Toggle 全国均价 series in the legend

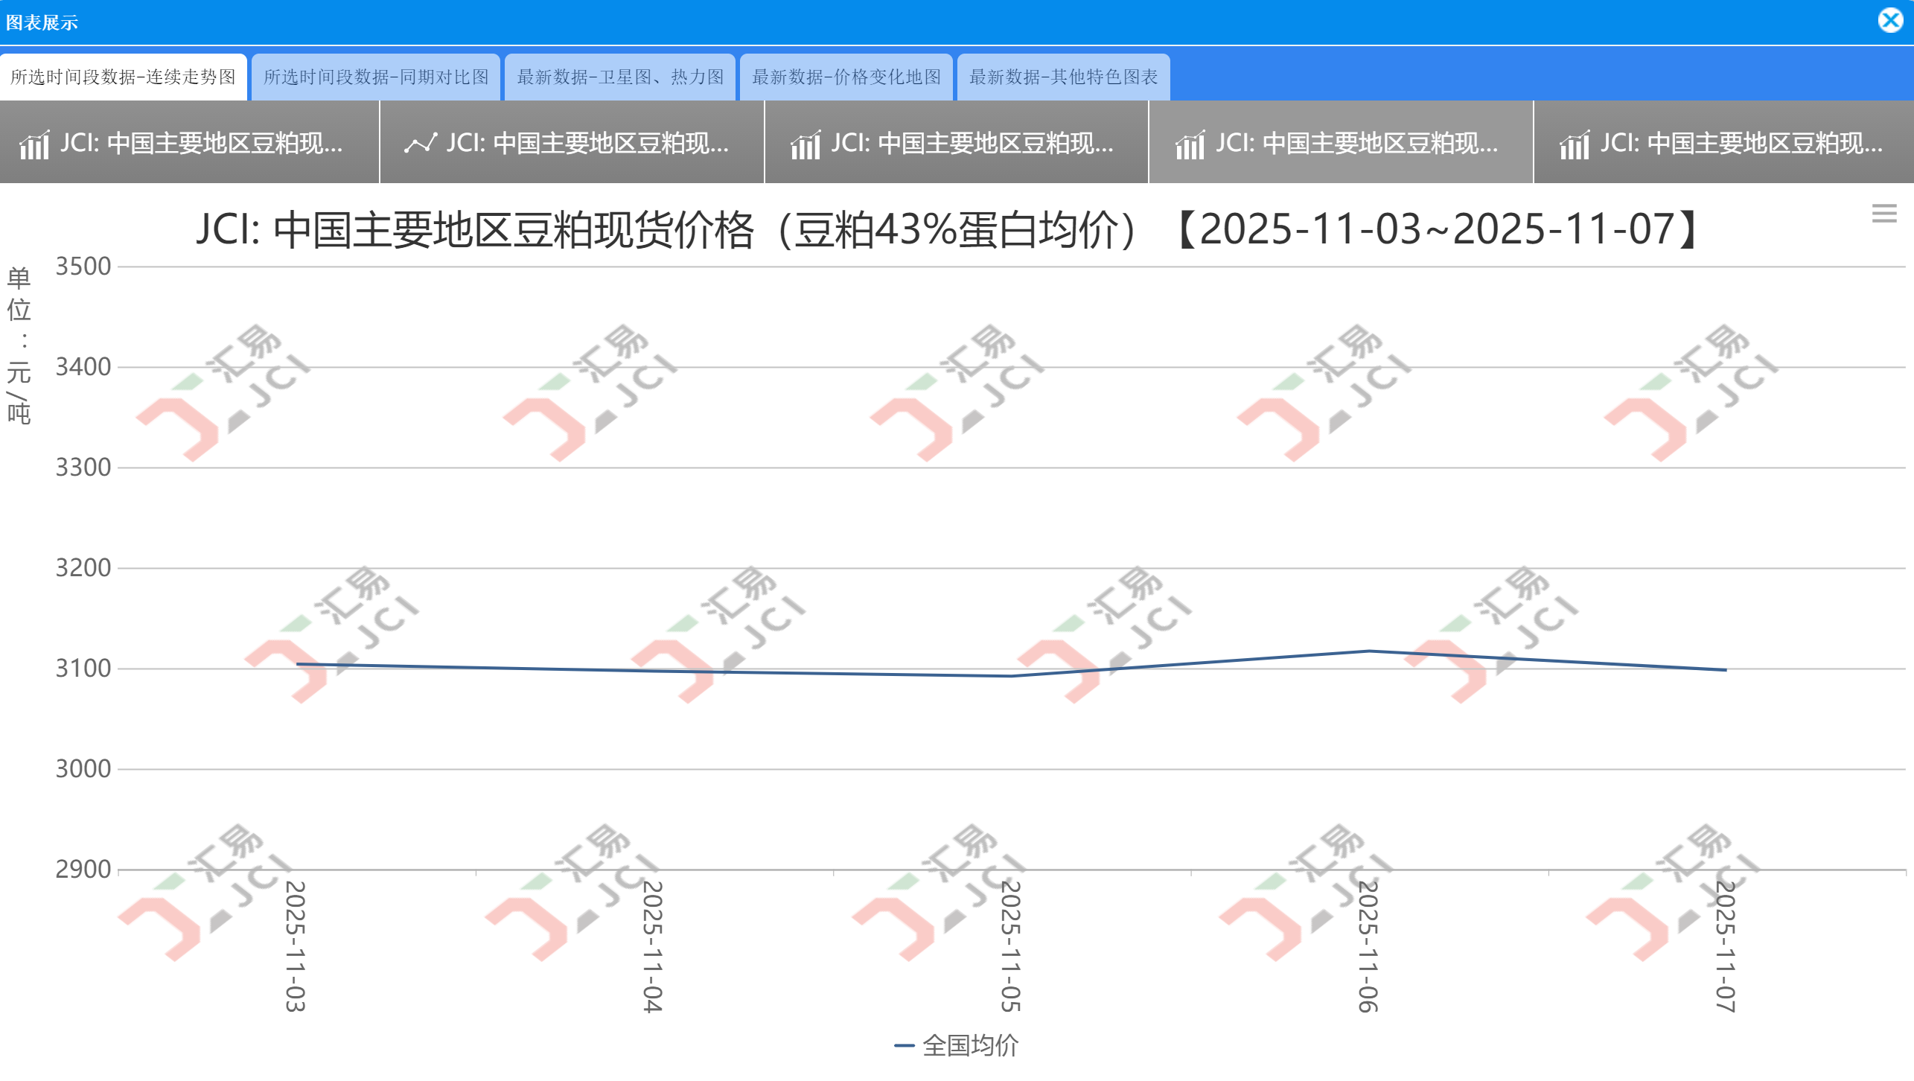970,1045
